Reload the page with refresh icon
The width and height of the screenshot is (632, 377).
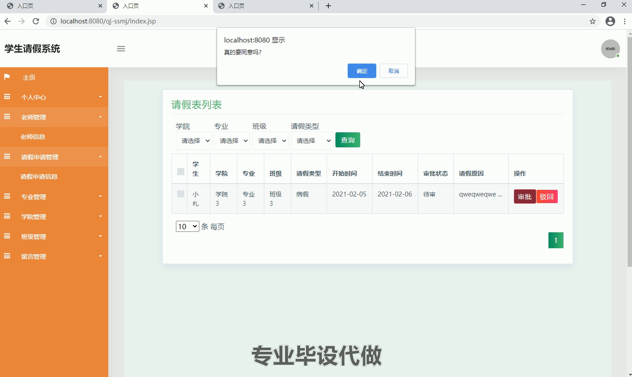(36, 21)
